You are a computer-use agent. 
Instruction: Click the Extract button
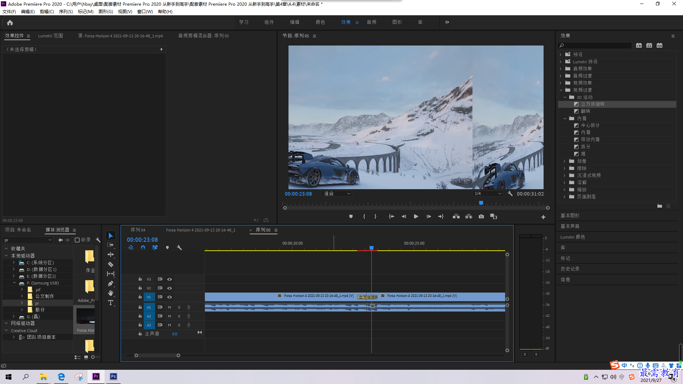pos(468,217)
